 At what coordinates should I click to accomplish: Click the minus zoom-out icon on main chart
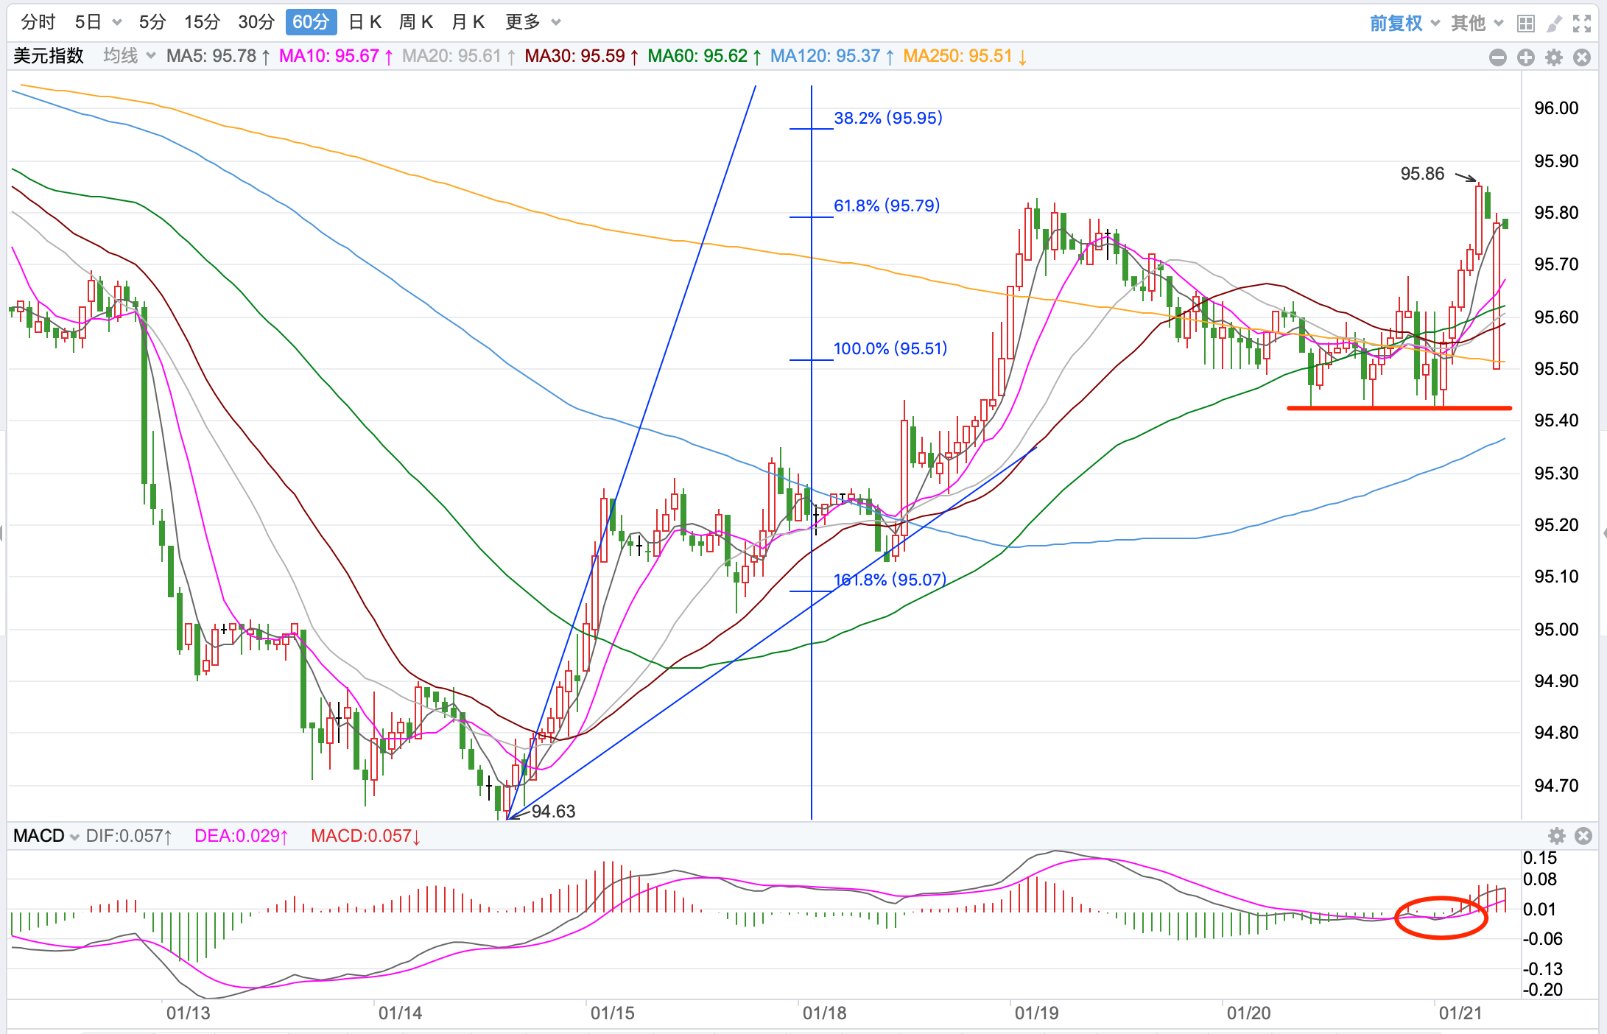point(1497,57)
